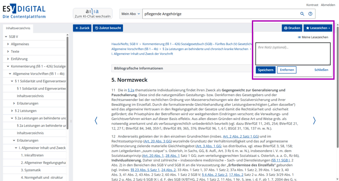Follow link 24 Abs. 2

click(169, 170)
